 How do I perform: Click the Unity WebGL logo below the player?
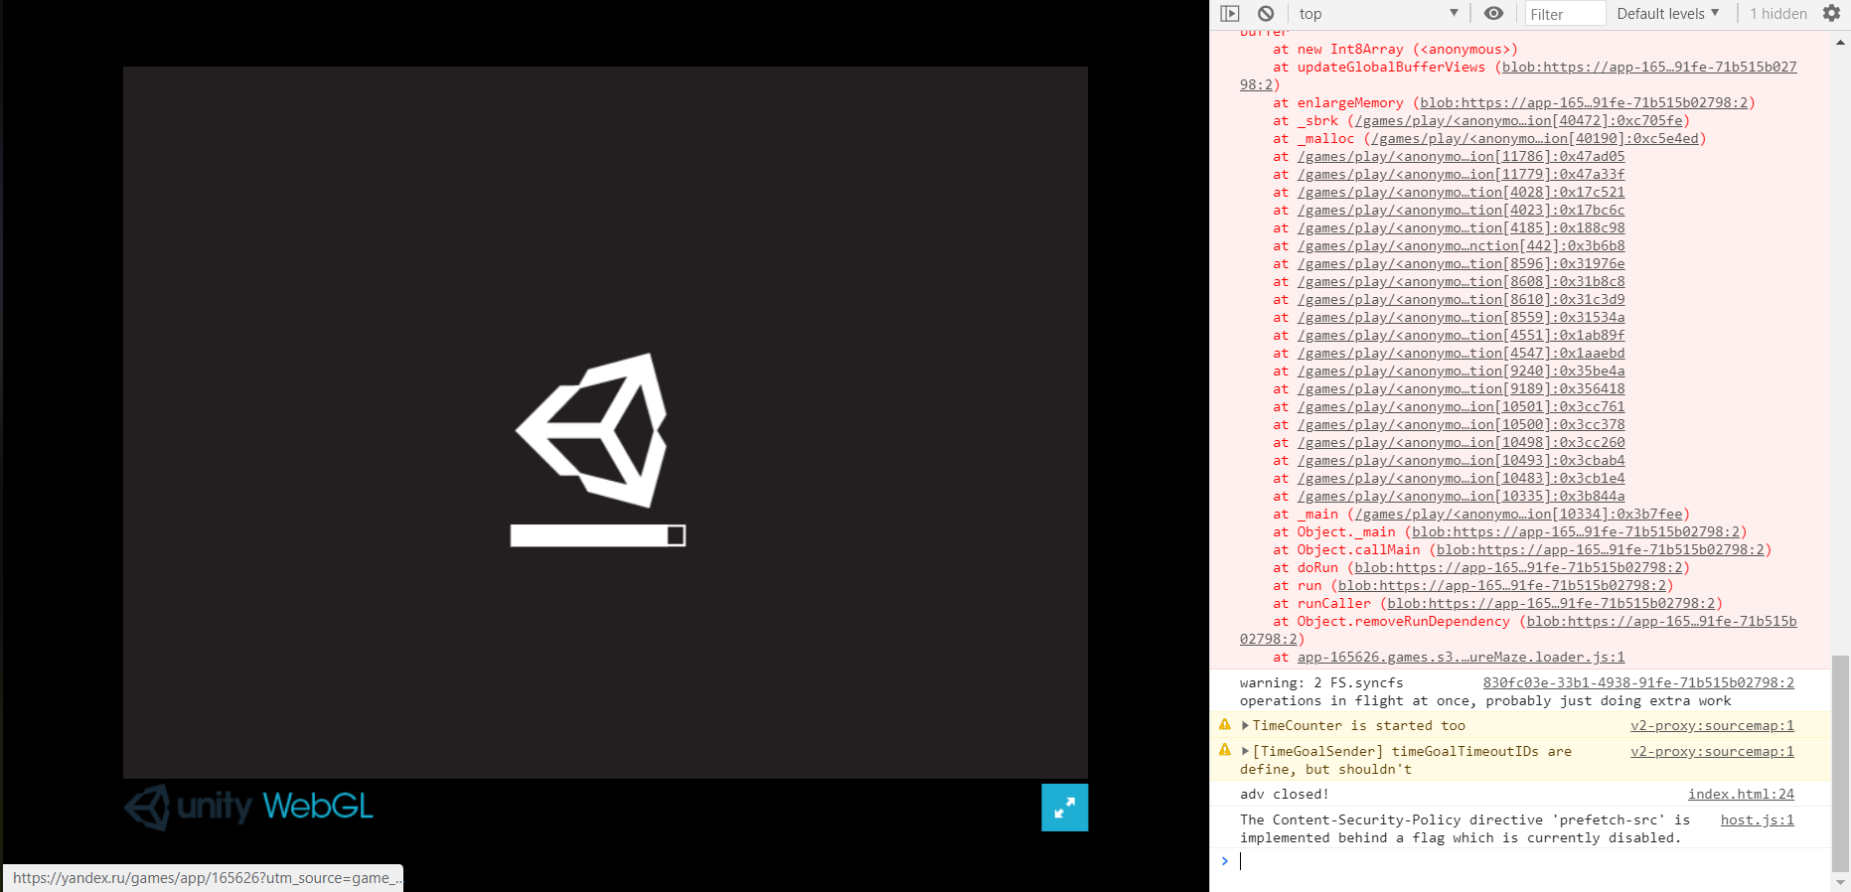pos(249,807)
